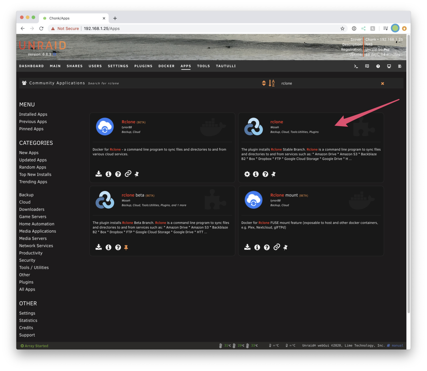
Task: Open Installed Apps from menu
Action: 33,114
